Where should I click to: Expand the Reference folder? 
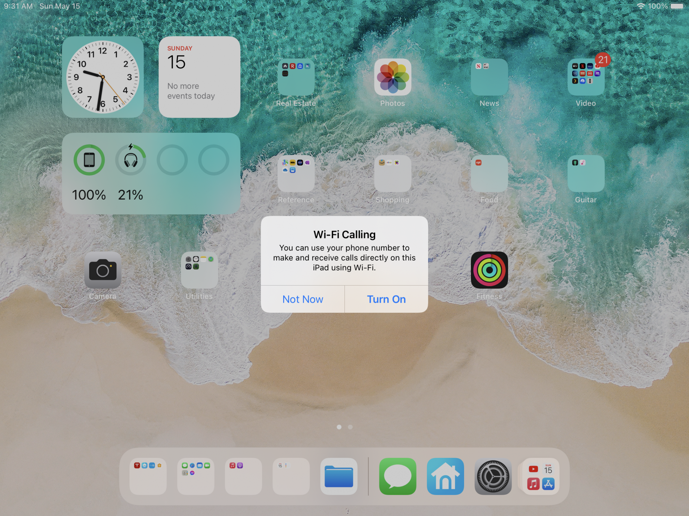coord(296,174)
